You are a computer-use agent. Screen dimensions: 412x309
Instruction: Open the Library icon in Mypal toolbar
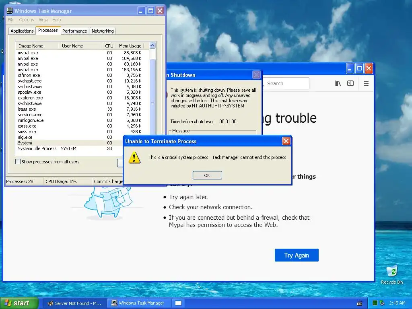pyautogui.click(x=338, y=84)
